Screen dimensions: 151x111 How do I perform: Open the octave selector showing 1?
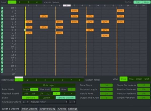(72, 102)
